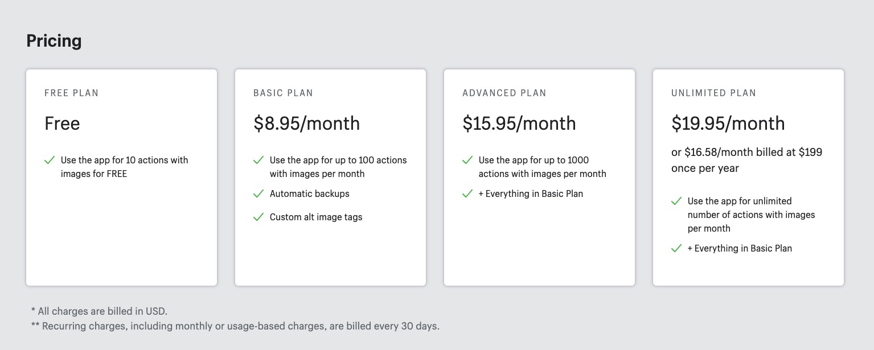Click the checkmark beside the 10 free actions feature

[x=50, y=160]
